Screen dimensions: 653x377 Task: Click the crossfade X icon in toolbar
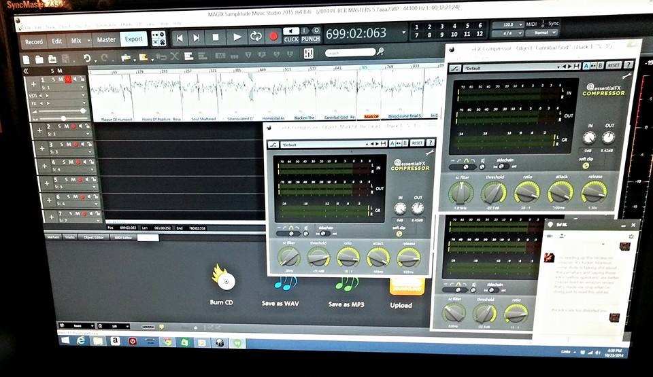pyautogui.click(x=175, y=56)
